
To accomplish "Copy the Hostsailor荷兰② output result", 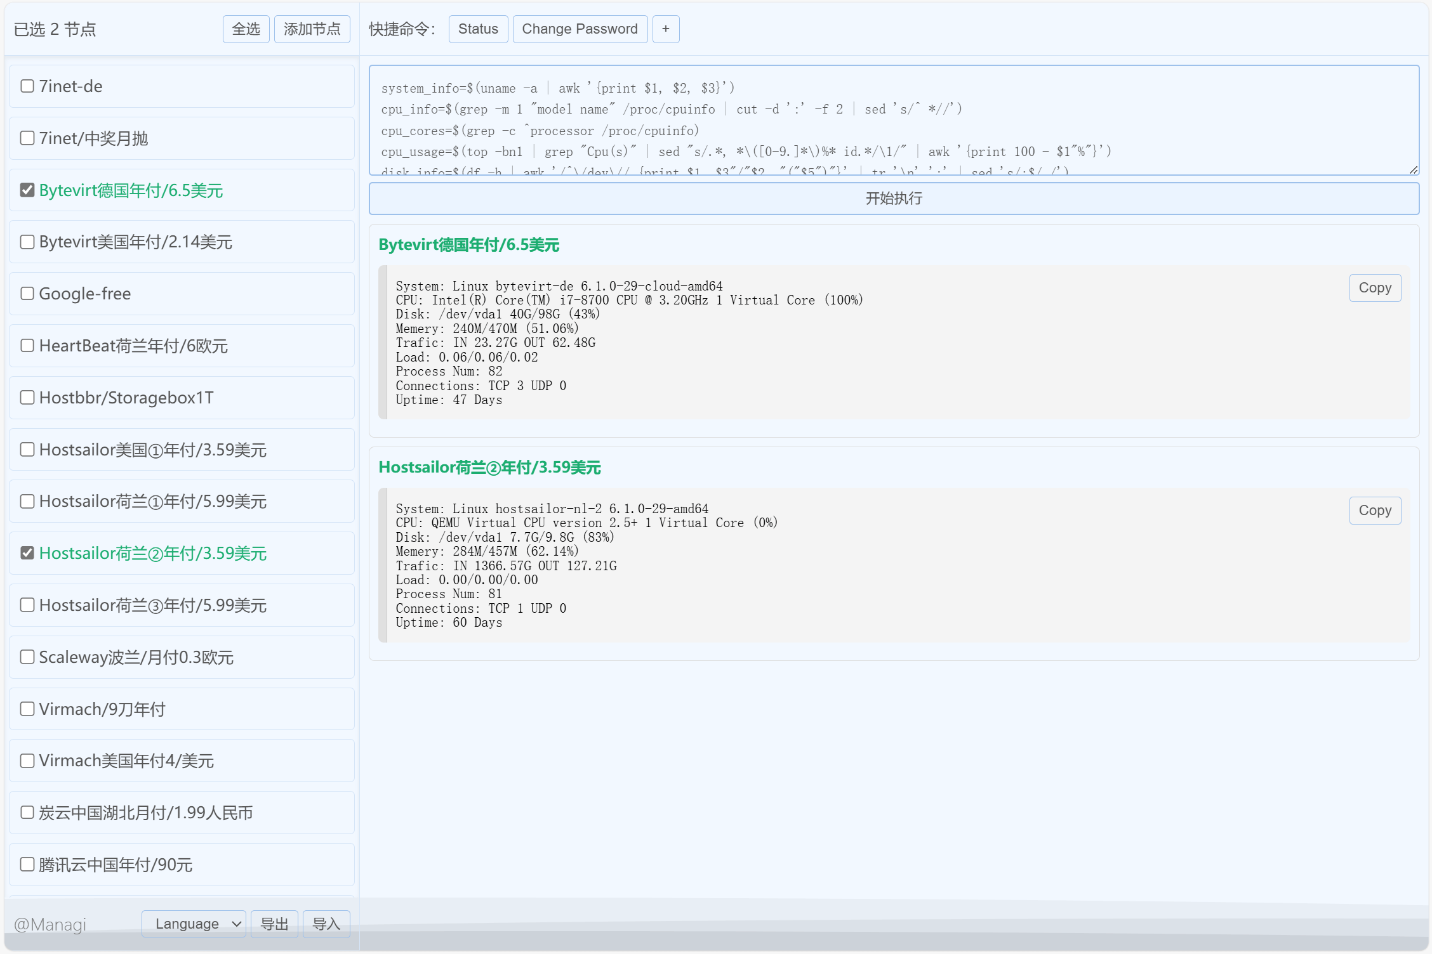I will (x=1374, y=511).
